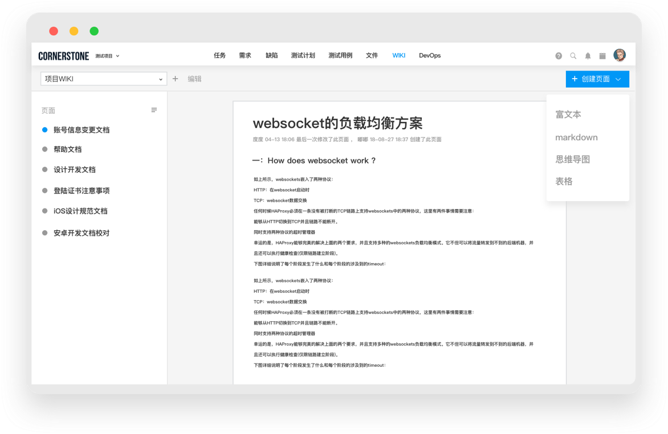The width and height of the screenshot is (668, 434).
Task: Open the 项目WIKI dropdown selector
Action: tap(103, 77)
